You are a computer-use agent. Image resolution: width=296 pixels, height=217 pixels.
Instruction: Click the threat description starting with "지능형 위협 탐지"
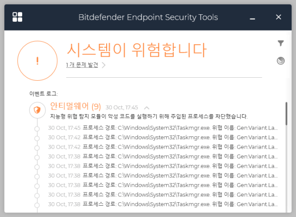(148, 117)
